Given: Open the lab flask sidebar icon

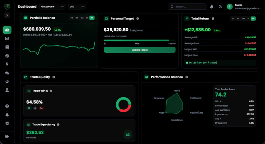Looking at the screenshot, I should [x=7, y=90].
